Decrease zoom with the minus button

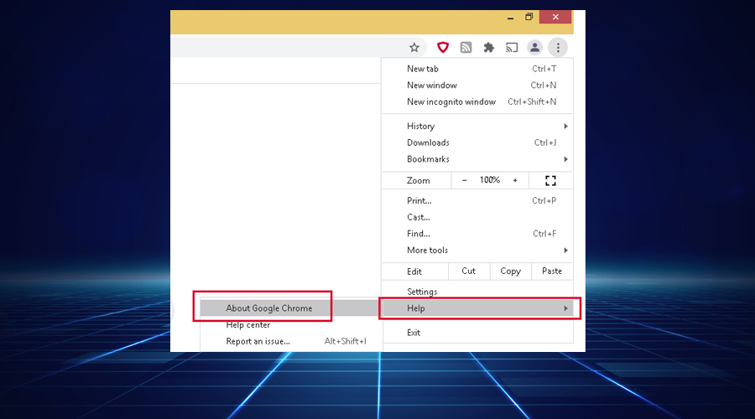coord(464,180)
